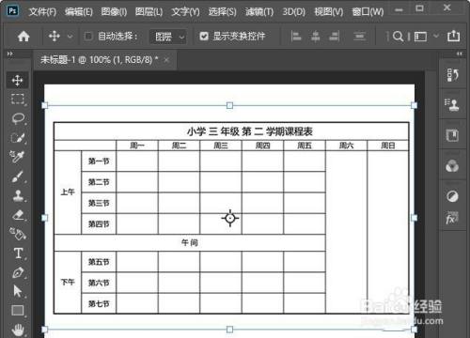Open the Styles fx panel icon
470x338 pixels.
coord(452,218)
